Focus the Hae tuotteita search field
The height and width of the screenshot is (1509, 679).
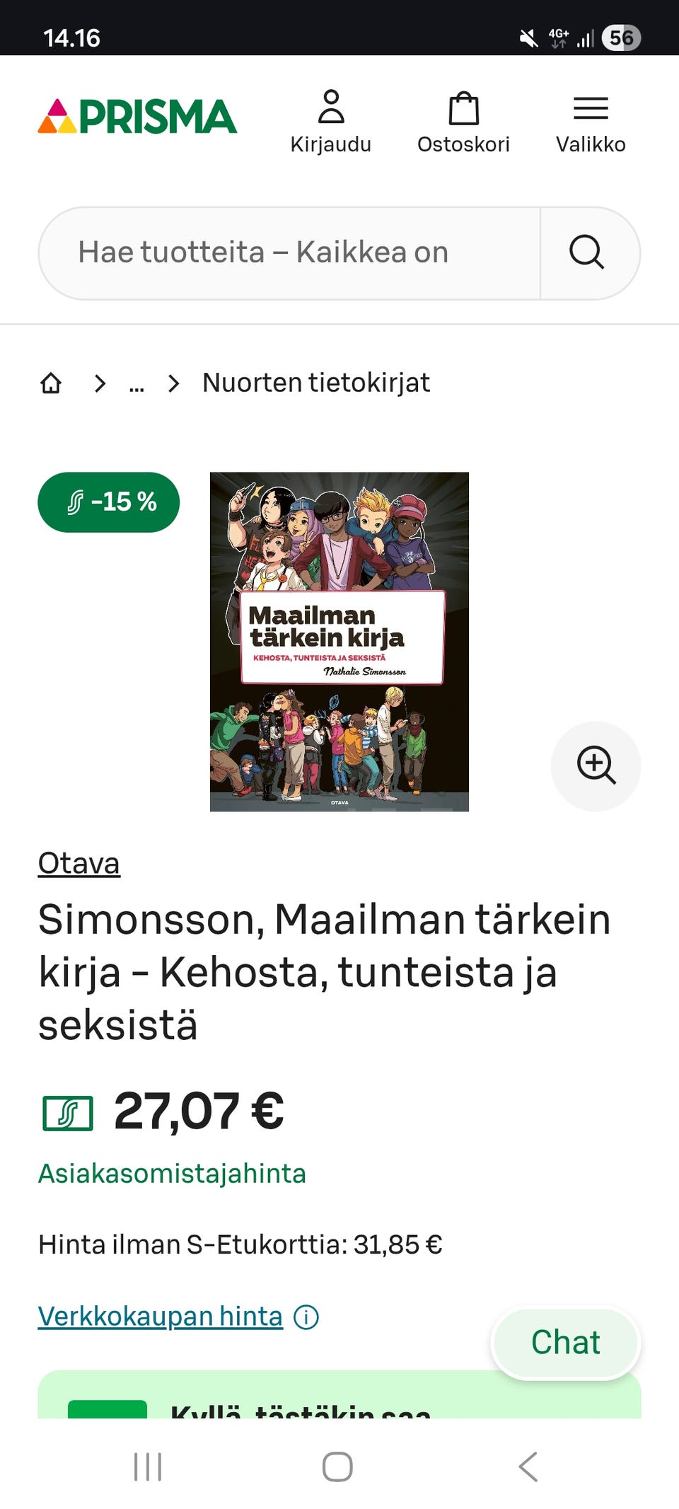(290, 253)
